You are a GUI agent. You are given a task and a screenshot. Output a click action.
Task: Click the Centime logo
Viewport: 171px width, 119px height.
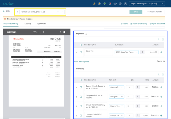tap(8, 4)
